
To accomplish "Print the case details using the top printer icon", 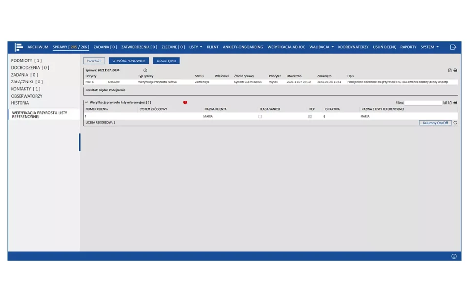I will click(455, 70).
